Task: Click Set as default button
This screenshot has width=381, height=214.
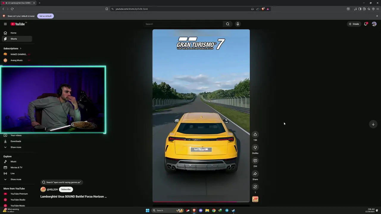Action: click(x=46, y=16)
